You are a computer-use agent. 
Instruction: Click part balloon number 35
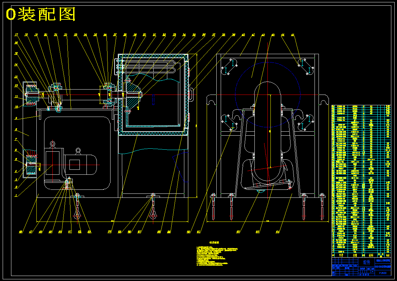click(x=194, y=35)
